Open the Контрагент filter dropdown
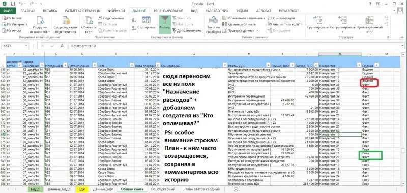This screenshot has width=407, height=193. tap(359, 66)
